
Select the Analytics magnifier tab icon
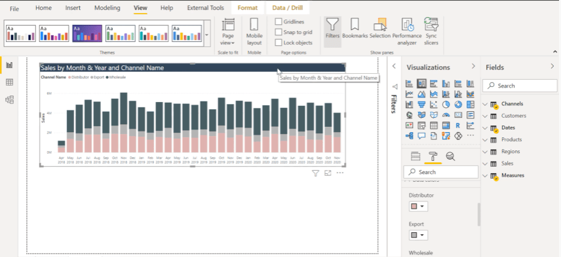pyautogui.click(x=450, y=156)
